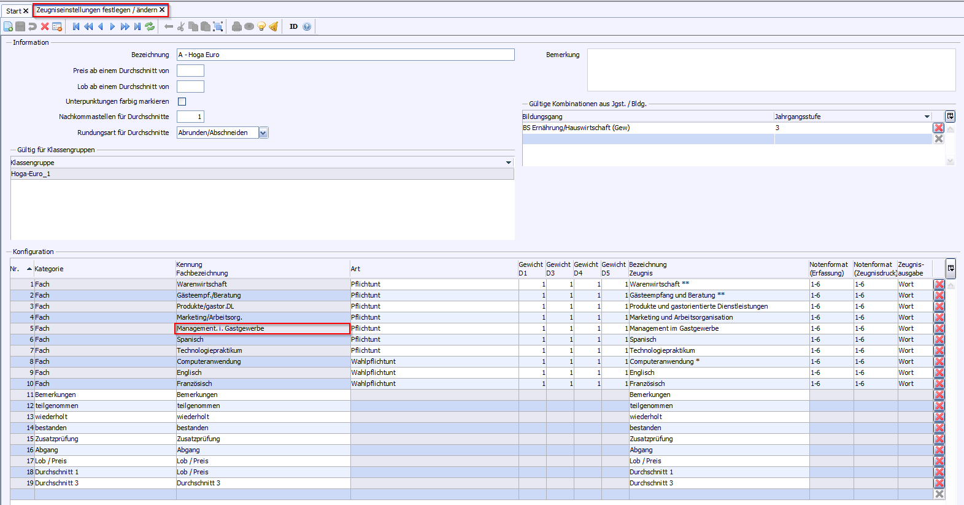Close the Zeugniseinstellungen festlegen / ändern tab
This screenshot has height=505, width=964.
click(x=162, y=10)
